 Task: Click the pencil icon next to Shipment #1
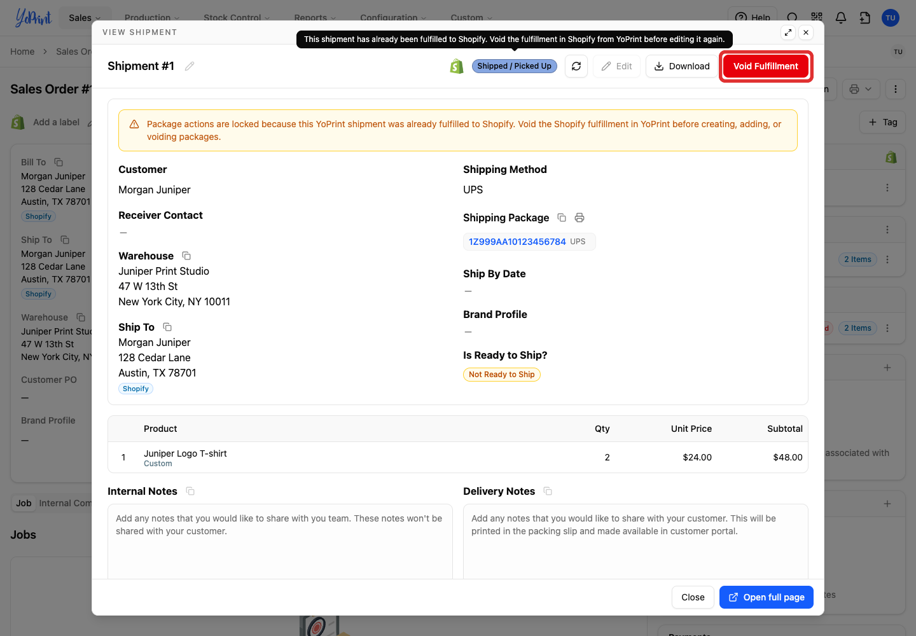click(x=190, y=66)
